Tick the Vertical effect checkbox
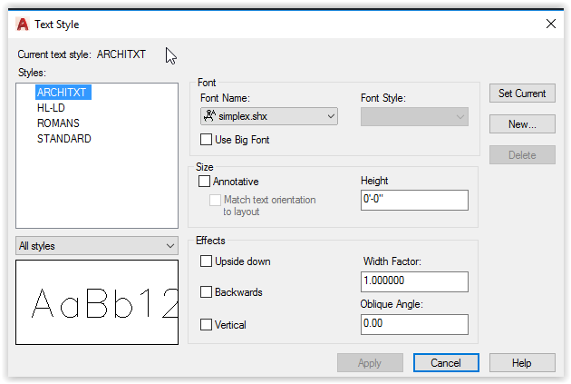 (206, 324)
